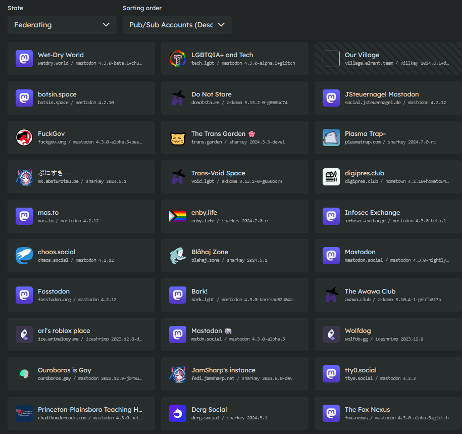Select the text 'mas.to / mastodon 4.2.12'
Viewport: 462px width, 434px height.
tap(68, 221)
